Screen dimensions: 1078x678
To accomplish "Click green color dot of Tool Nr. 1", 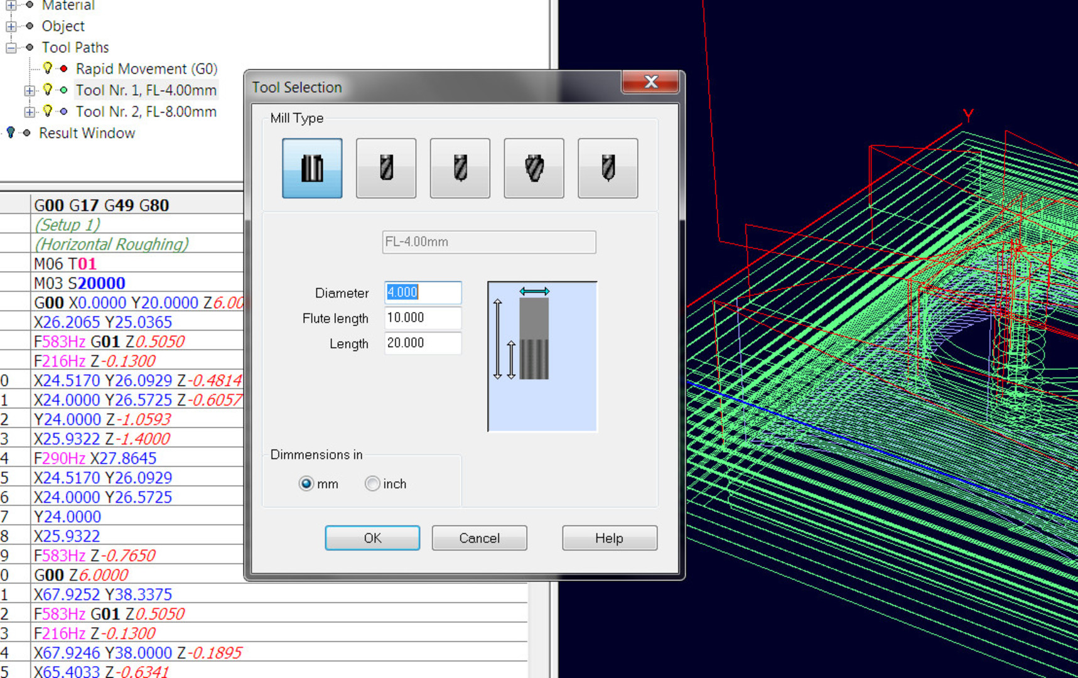I will pyautogui.click(x=63, y=90).
